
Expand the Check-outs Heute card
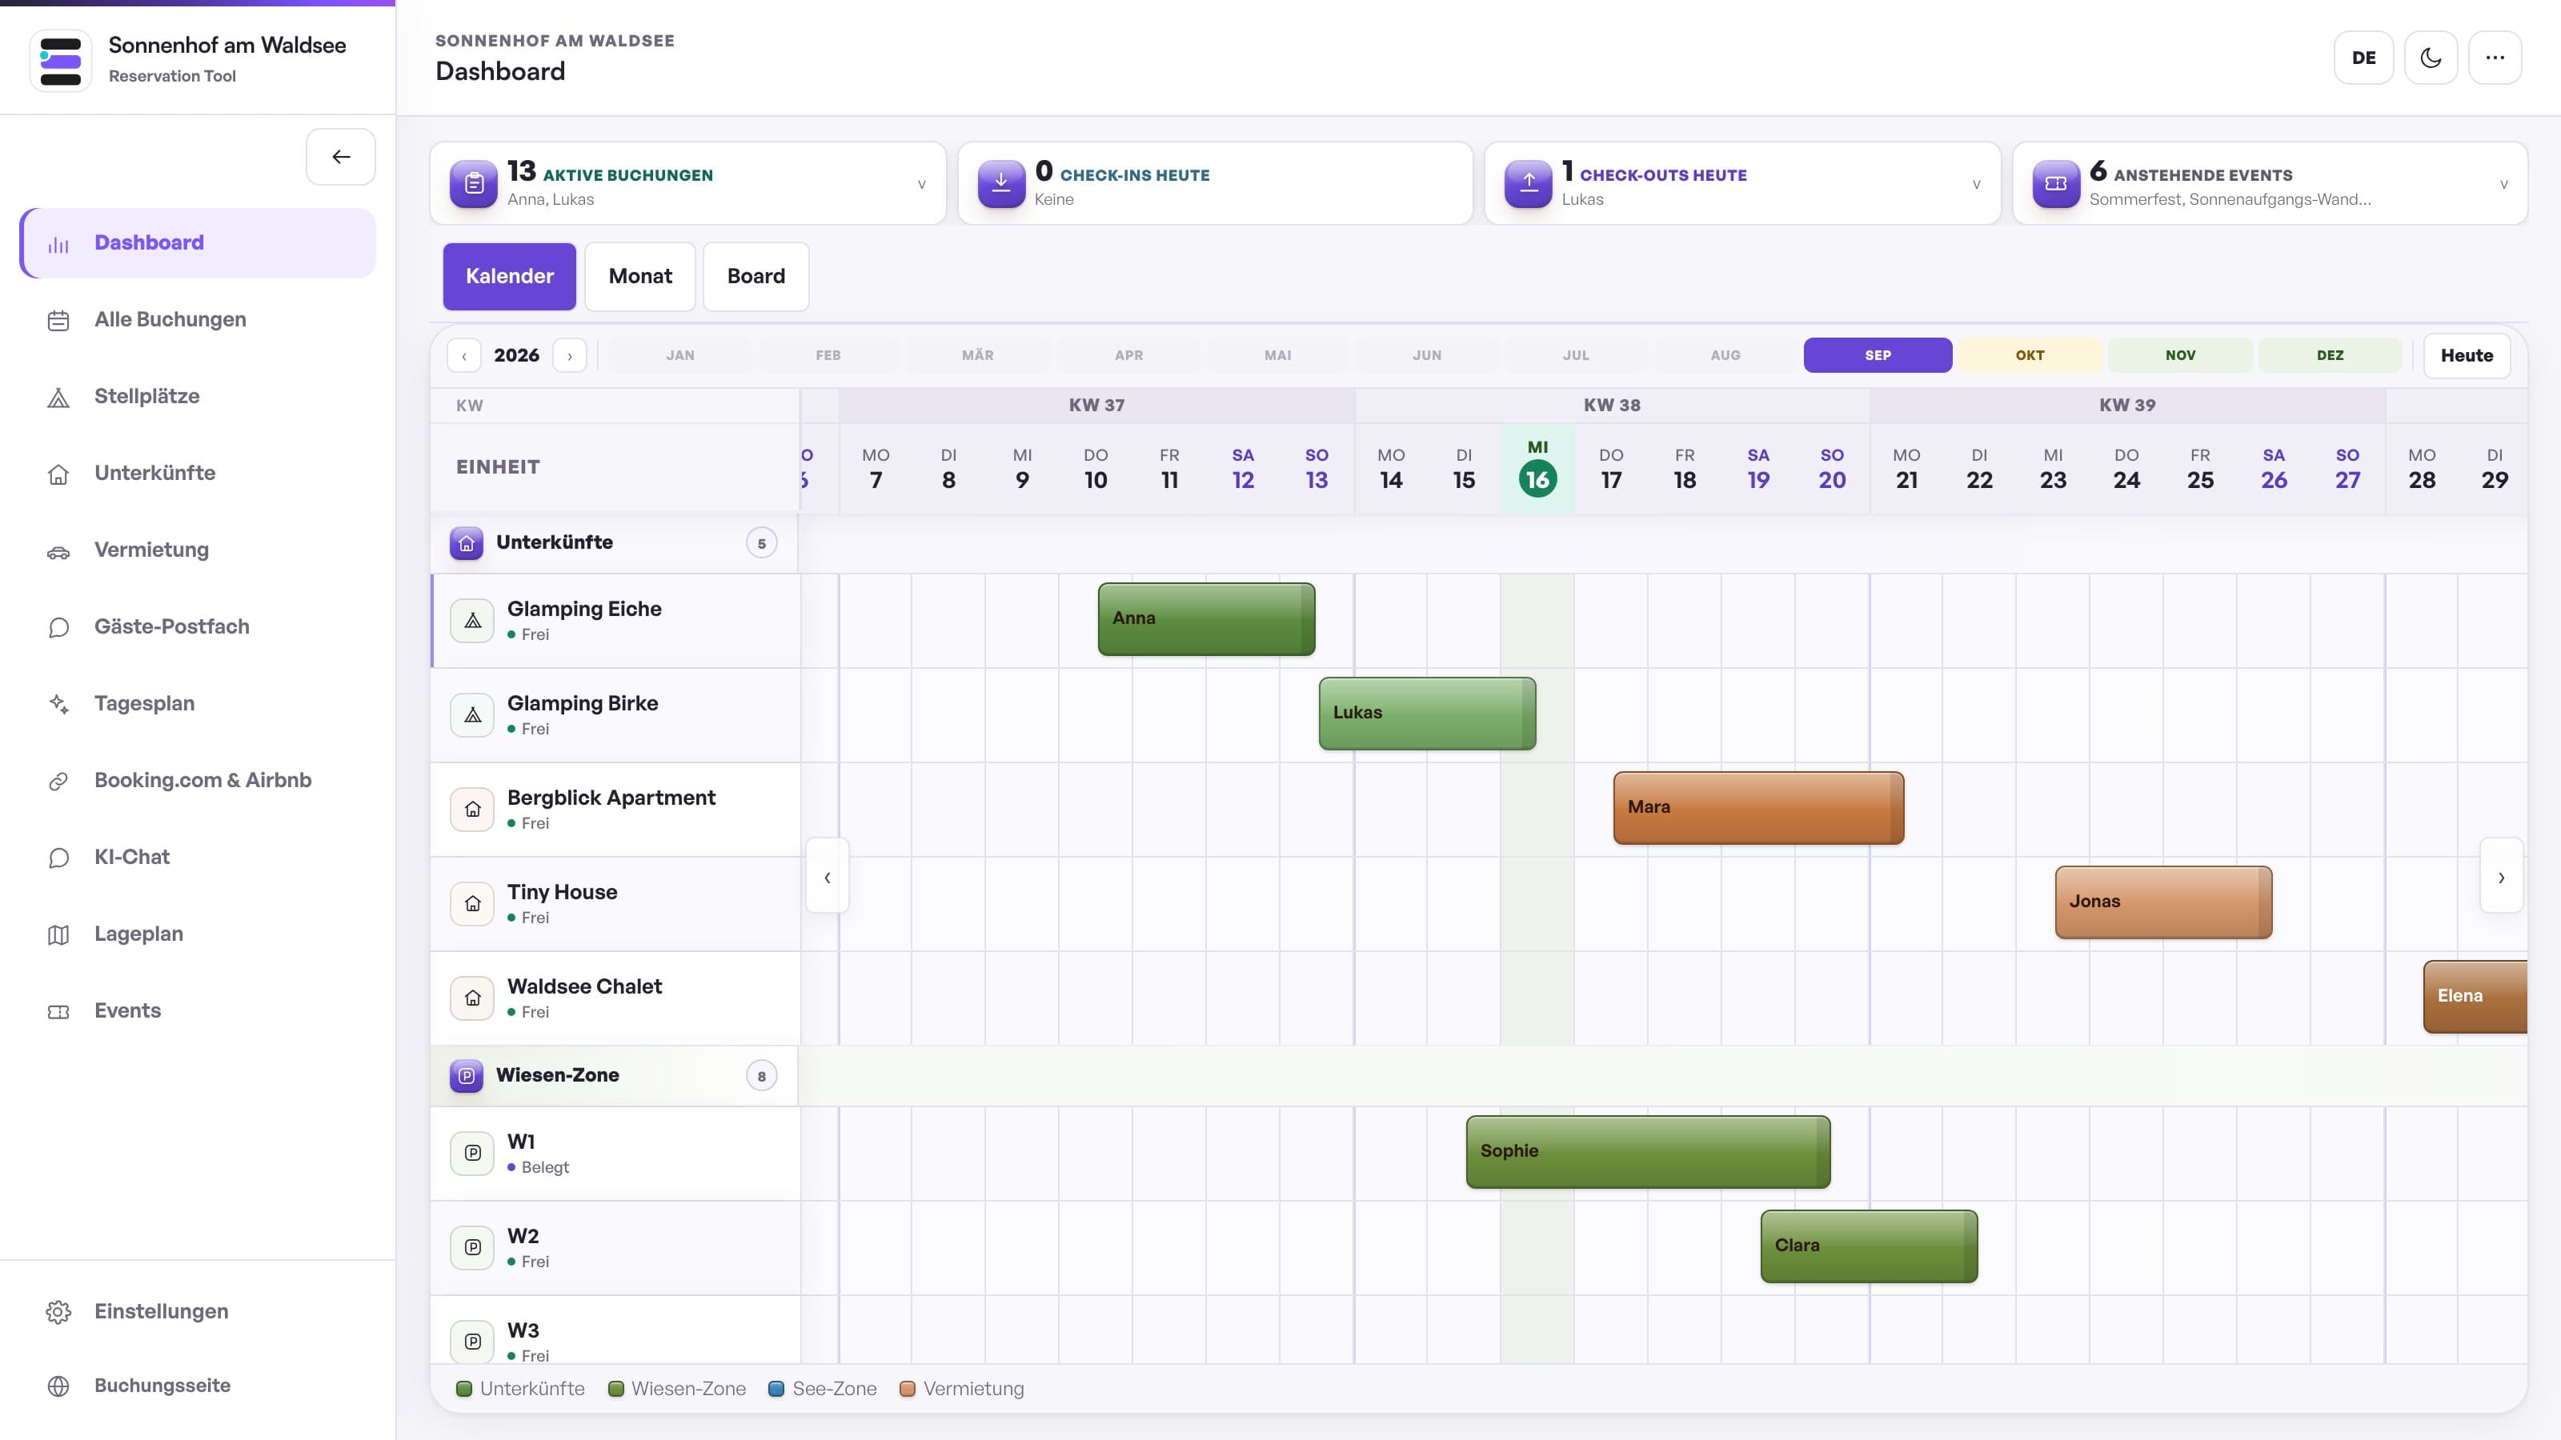click(1741, 184)
